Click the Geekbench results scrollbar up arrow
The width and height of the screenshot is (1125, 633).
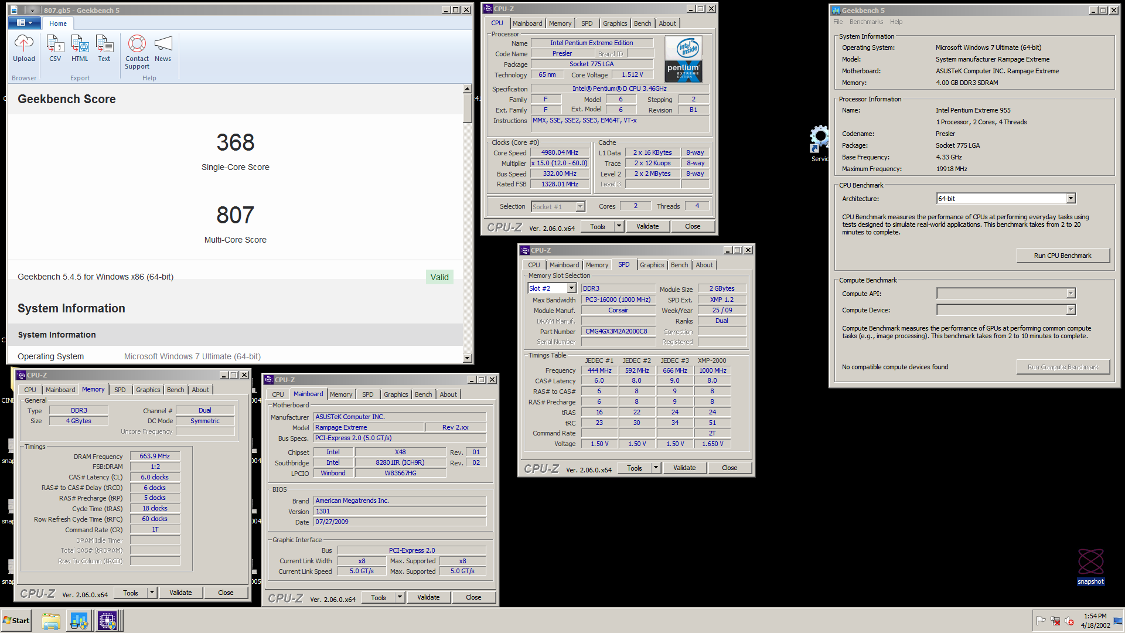pyautogui.click(x=467, y=89)
